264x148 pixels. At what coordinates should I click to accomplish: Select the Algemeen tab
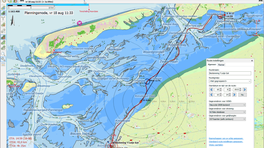click(212, 64)
